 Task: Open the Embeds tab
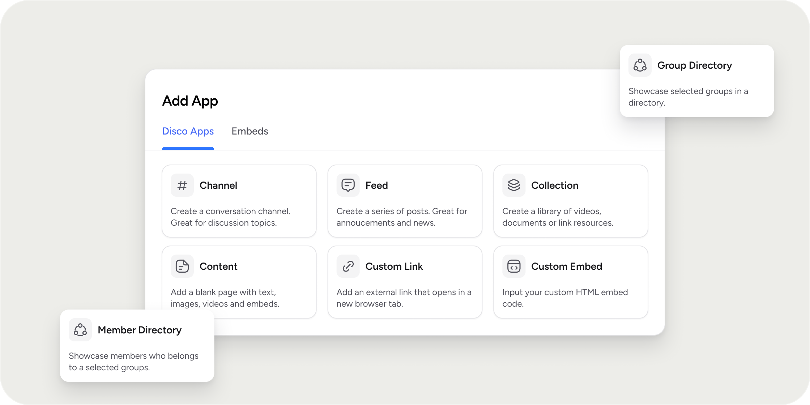pos(250,131)
